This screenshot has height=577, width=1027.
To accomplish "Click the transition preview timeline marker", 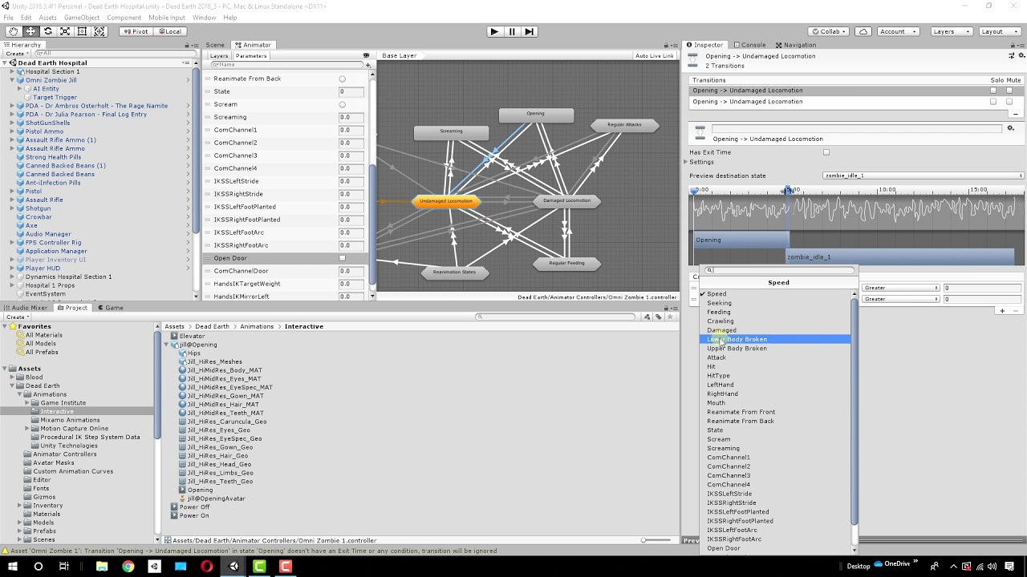I will pos(789,190).
